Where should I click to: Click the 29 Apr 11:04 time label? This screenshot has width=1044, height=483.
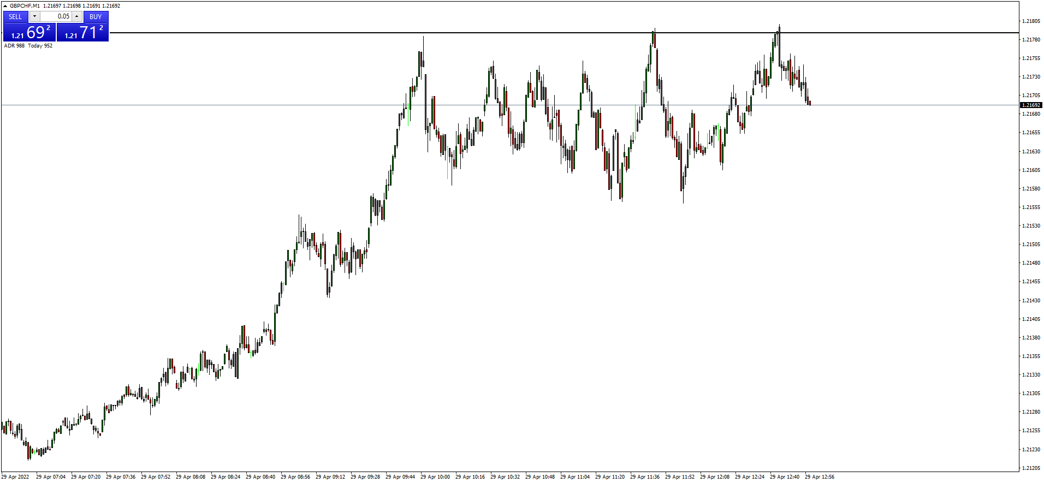(x=575, y=477)
